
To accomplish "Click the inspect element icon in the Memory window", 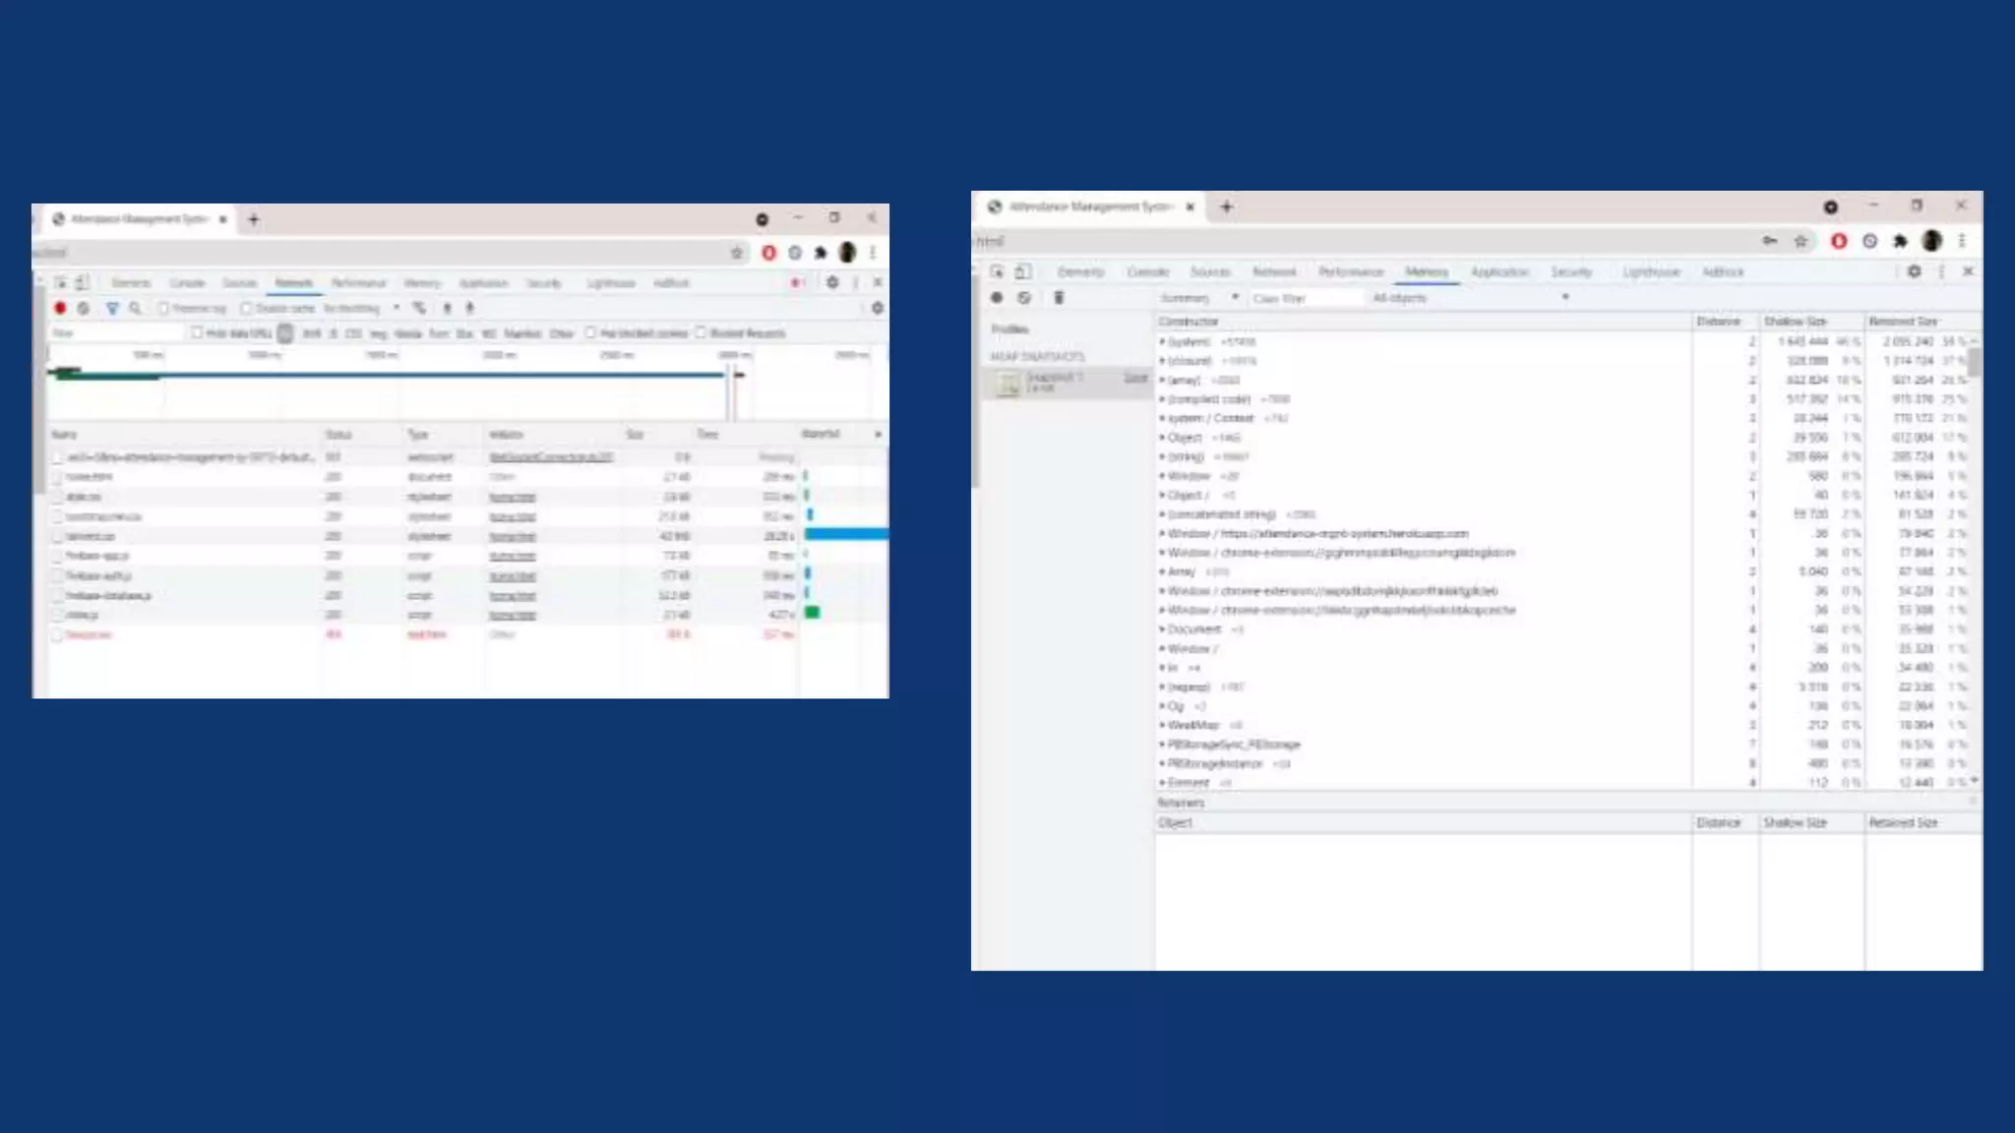I will pos(997,271).
